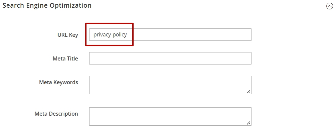The width and height of the screenshot is (335, 128).
Task: Click on the privacy-policy text value
Action: pyautogui.click(x=110, y=35)
